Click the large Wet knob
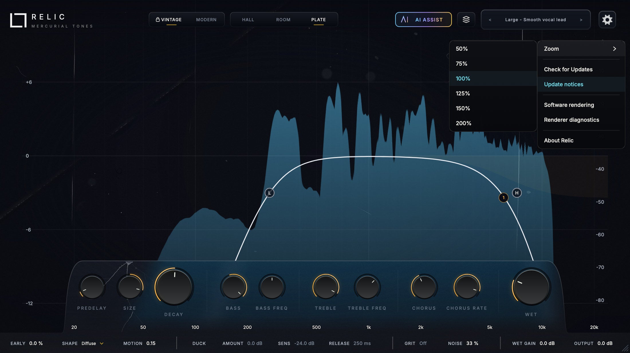This screenshot has height=353, width=630. coord(531,287)
